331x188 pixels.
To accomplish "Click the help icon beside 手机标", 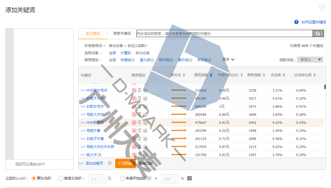I will tap(210, 60).
